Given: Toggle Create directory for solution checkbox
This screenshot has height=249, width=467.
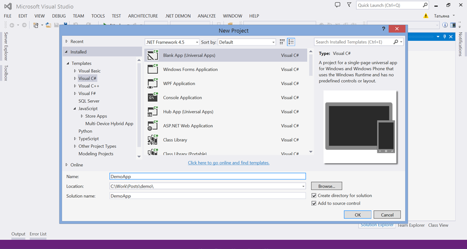Looking at the screenshot, I should click(314, 195).
